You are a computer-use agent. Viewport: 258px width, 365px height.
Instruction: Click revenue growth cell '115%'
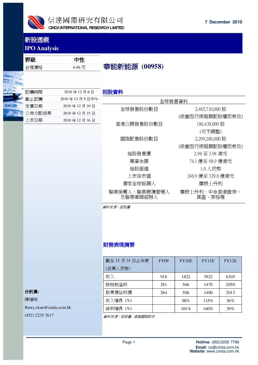tap(208, 301)
